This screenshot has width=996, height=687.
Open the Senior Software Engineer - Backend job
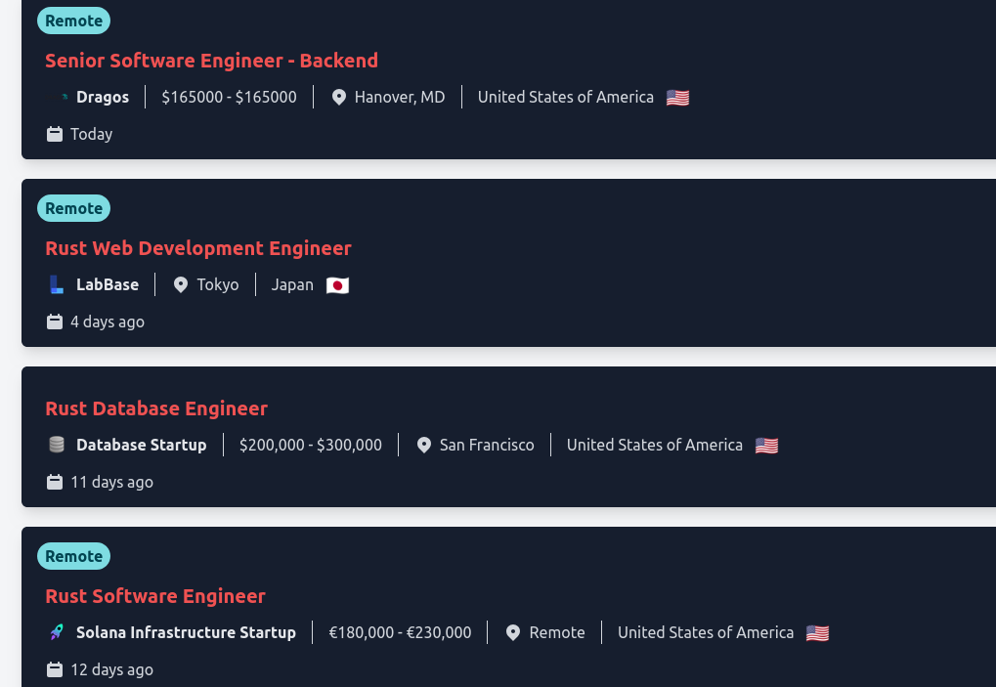pyautogui.click(x=211, y=61)
